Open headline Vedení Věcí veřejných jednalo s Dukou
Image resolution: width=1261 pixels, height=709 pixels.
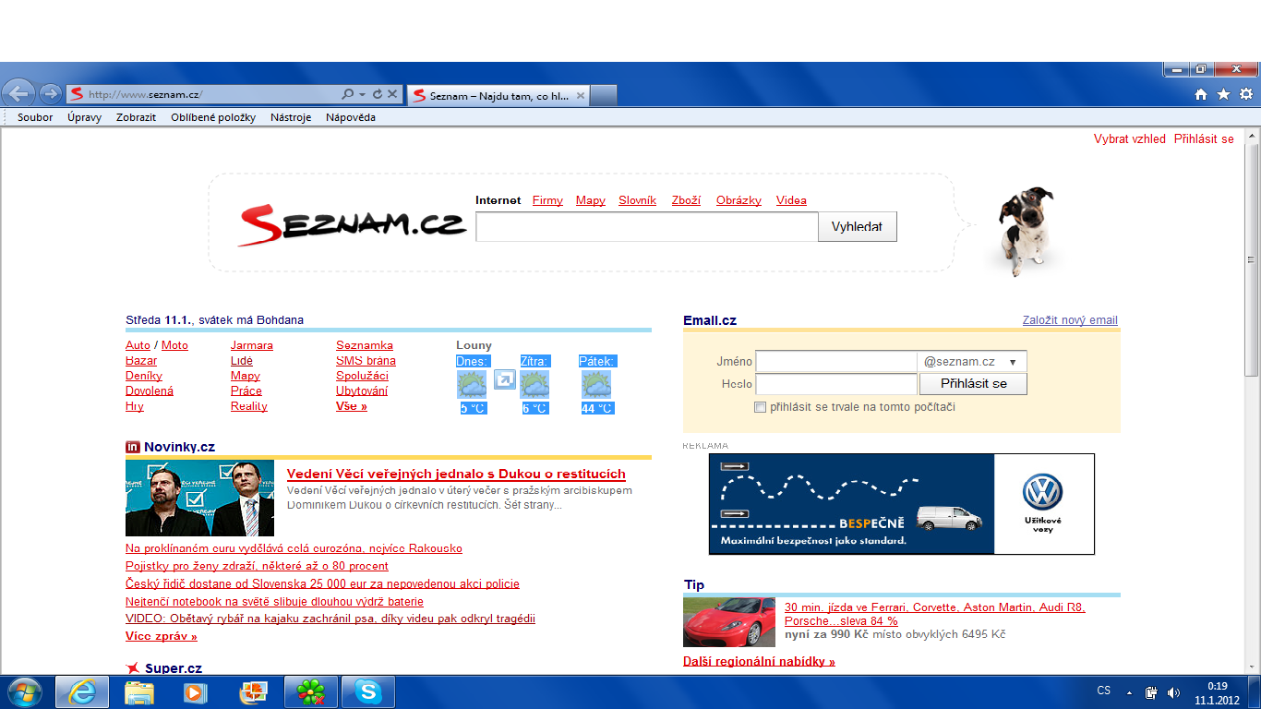pyautogui.click(x=456, y=475)
